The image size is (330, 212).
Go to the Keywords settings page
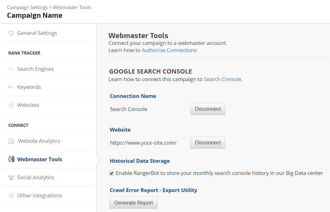coord(29,87)
